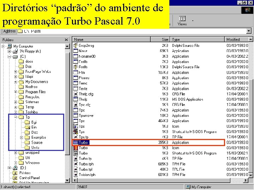Screen dimensions: 254x190
Task: Select the Turbo Icon file
Action: [75, 148]
